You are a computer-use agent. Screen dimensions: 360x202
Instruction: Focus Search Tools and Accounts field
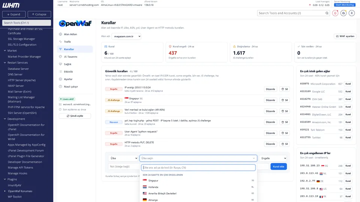291,13
